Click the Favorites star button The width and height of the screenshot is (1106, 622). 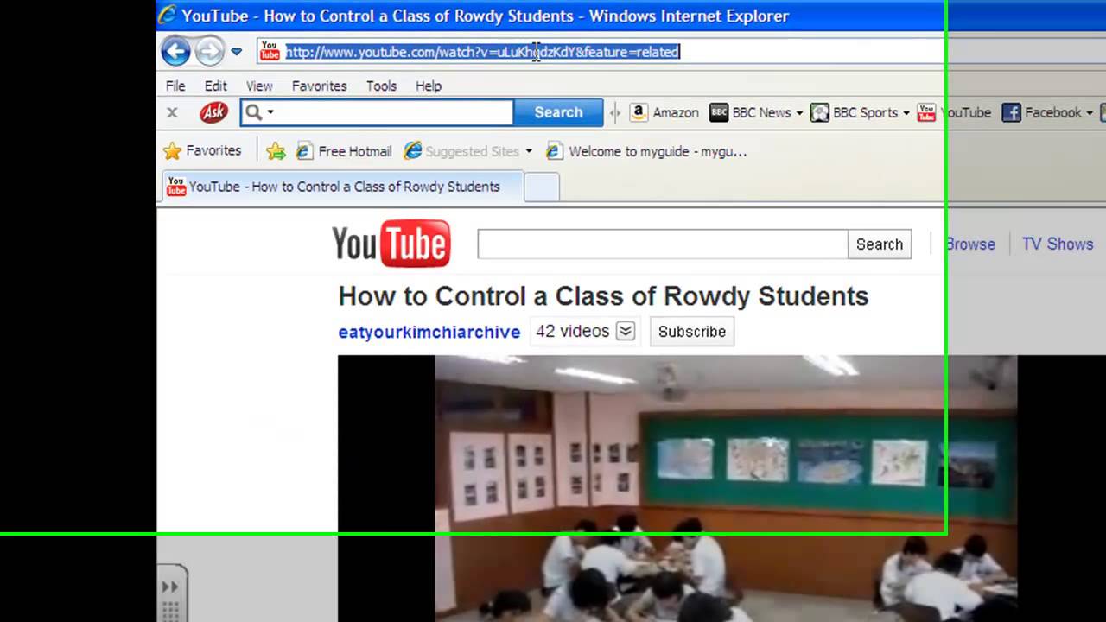[x=202, y=150]
